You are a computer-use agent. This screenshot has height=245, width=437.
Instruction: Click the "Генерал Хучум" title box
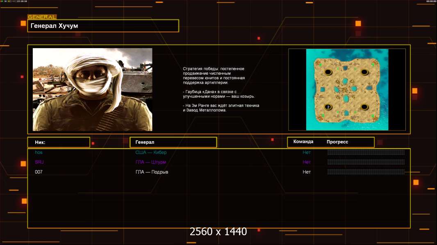click(103, 26)
